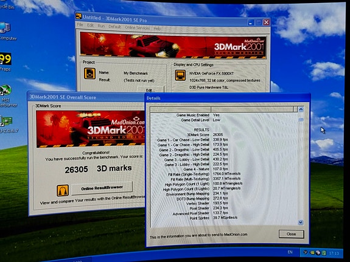
Task: Click the 3DMark2001 SE Pro title bar icon
Action: (x=79, y=16)
